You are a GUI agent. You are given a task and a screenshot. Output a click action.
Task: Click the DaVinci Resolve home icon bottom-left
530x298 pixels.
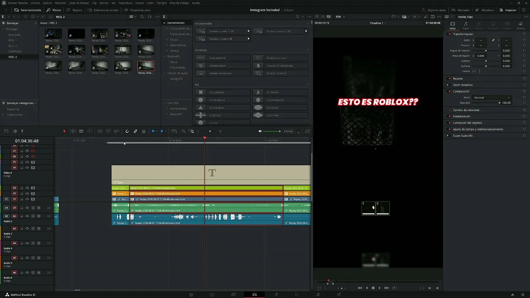[7, 295]
